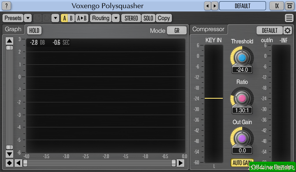Click the Threshold value field -24.0
The width and height of the screenshot is (296, 172).
(242, 70)
